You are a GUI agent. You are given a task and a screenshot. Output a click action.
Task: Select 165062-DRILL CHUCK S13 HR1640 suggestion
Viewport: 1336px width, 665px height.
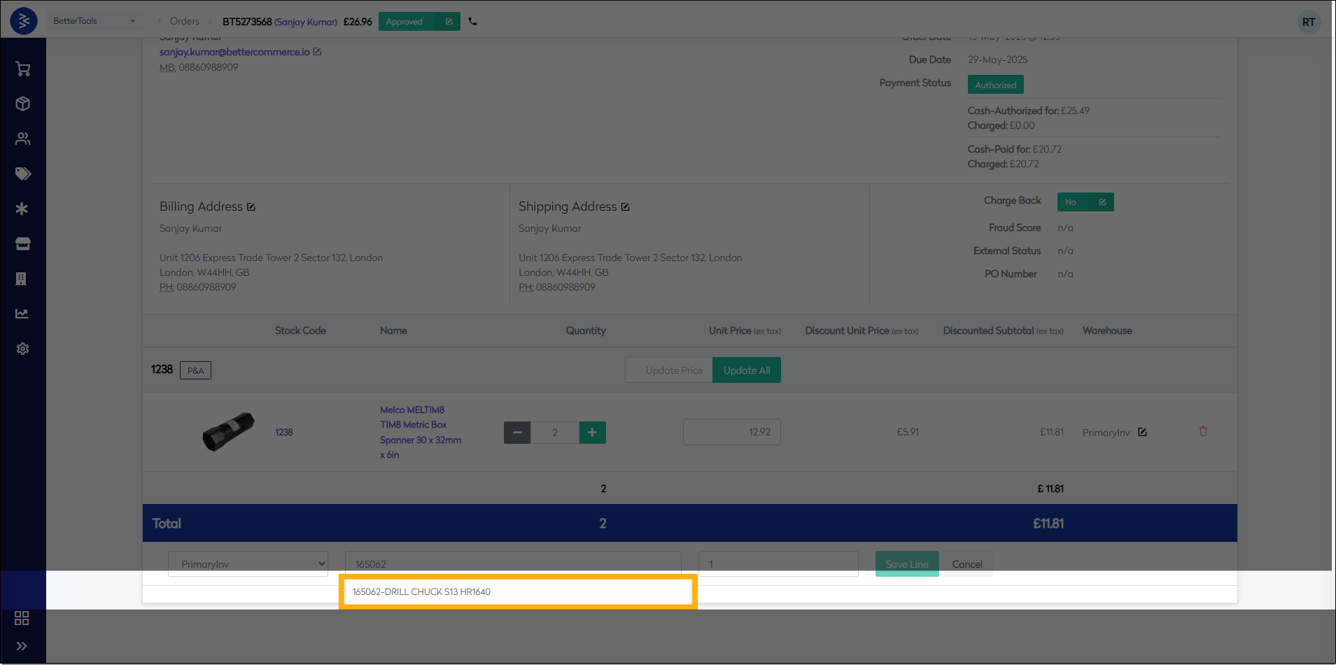(518, 592)
